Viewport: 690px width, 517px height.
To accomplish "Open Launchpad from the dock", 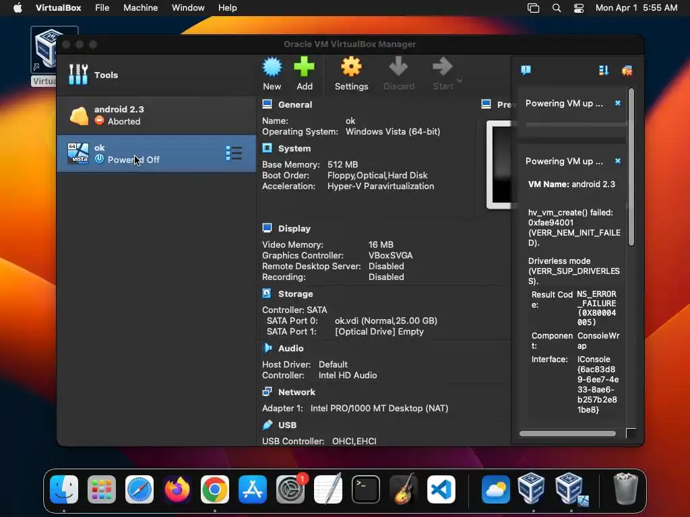I will click(102, 489).
